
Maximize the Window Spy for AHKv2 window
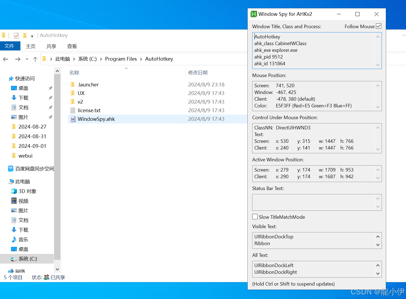tap(358, 14)
